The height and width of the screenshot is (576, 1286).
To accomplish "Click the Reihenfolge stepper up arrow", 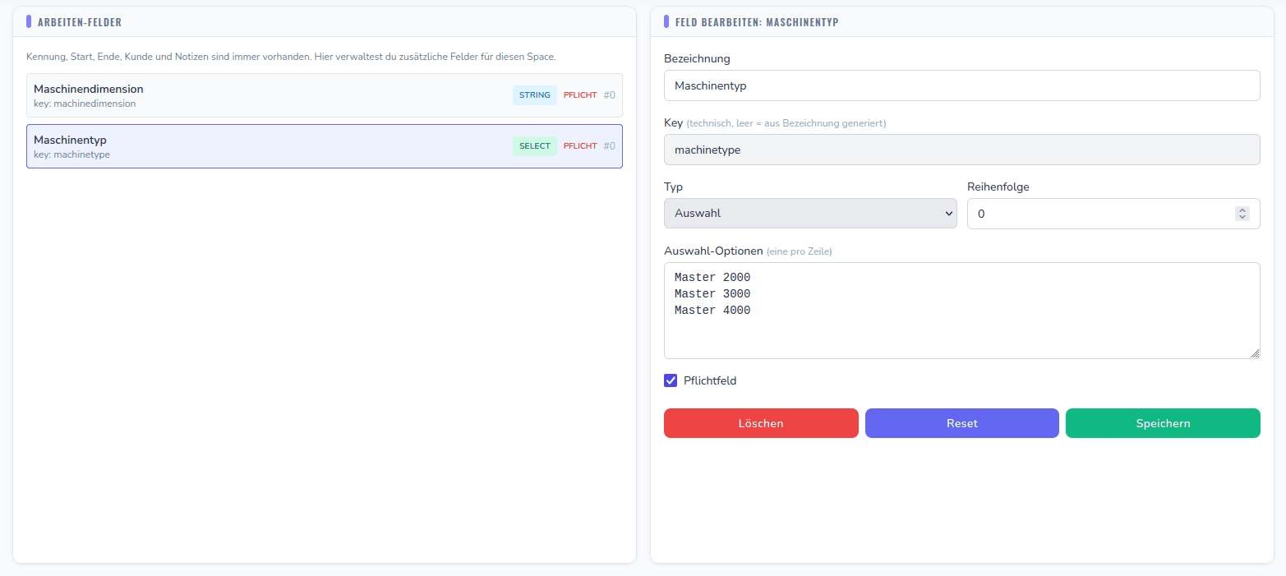I will point(1242,210).
